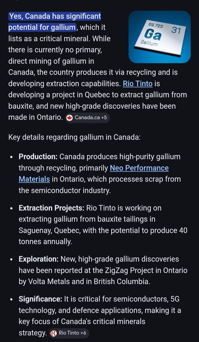Screen dimensions: 199x342
Task: Click the Canada maple leaf source icon
Action: tap(70, 118)
